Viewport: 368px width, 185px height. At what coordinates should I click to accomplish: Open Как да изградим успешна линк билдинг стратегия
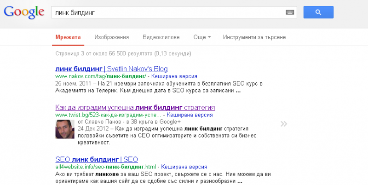click(135, 107)
